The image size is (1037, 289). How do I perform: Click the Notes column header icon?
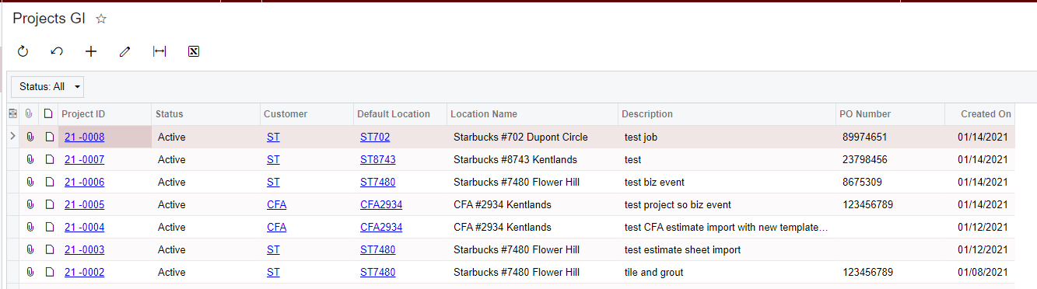pyautogui.click(x=48, y=114)
